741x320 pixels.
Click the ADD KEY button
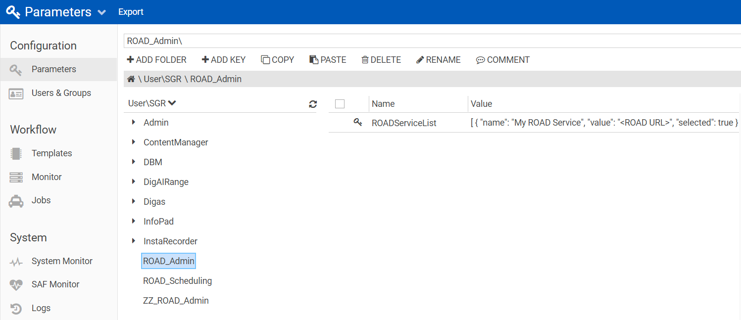(x=223, y=60)
